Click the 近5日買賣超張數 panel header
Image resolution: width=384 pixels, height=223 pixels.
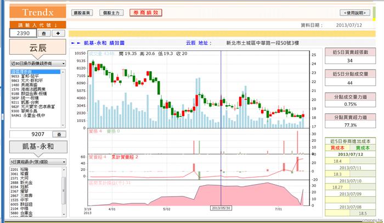[x=350, y=52]
